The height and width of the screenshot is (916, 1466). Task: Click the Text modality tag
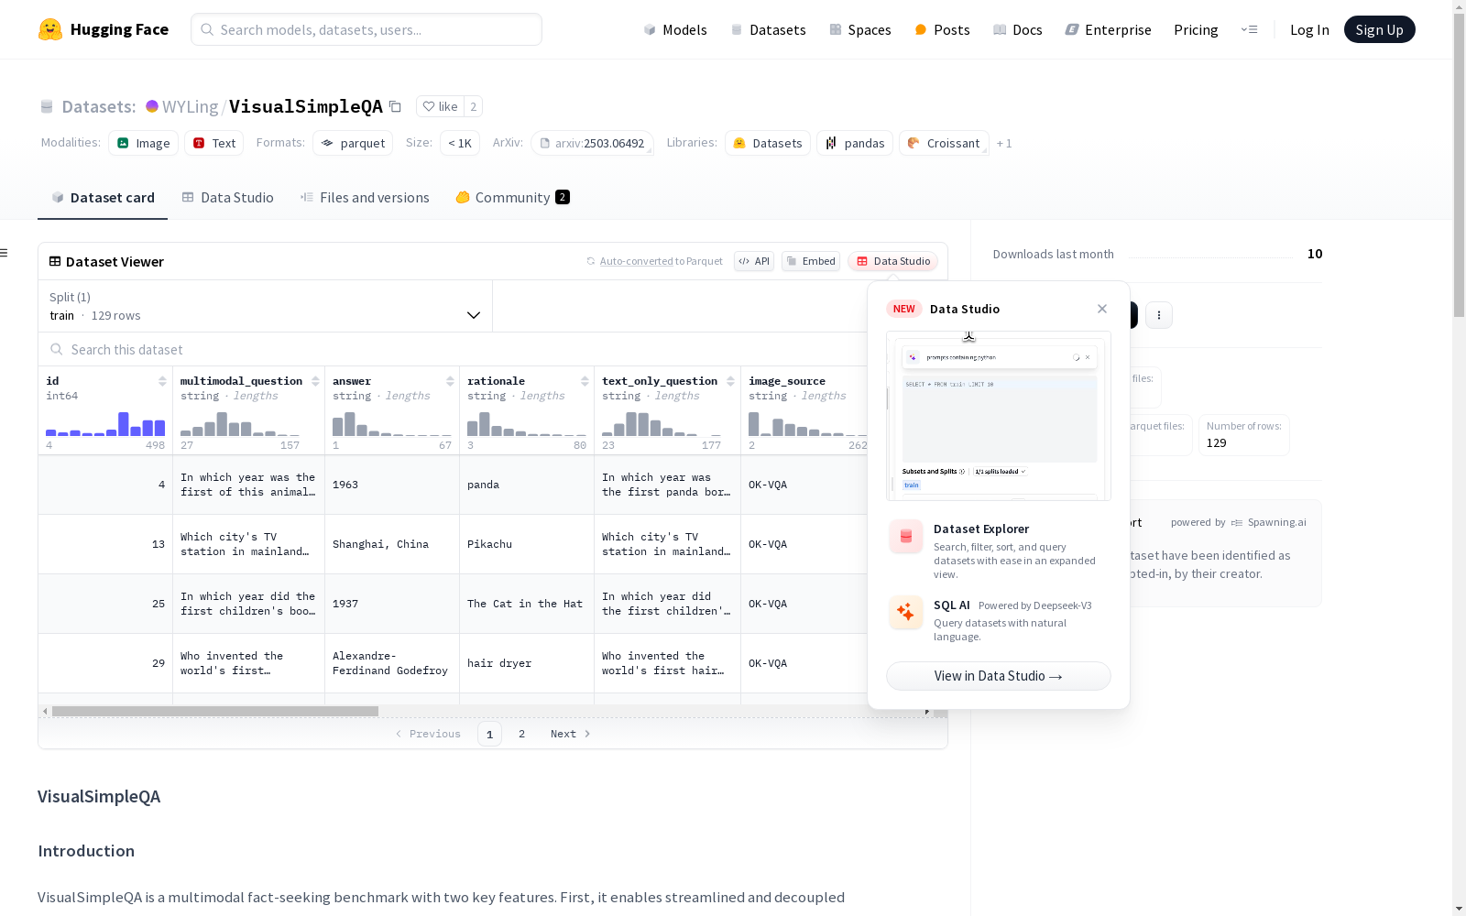click(x=214, y=143)
